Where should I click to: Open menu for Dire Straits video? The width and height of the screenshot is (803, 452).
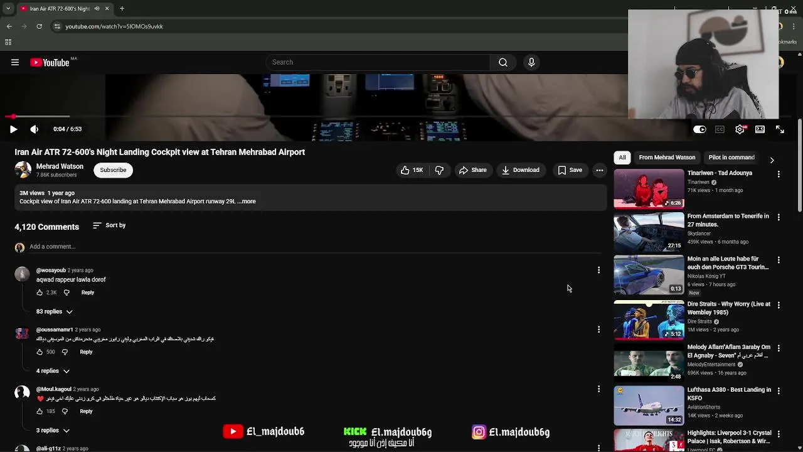click(x=779, y=305)
